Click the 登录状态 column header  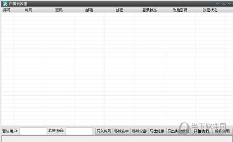tap(150, 10)
